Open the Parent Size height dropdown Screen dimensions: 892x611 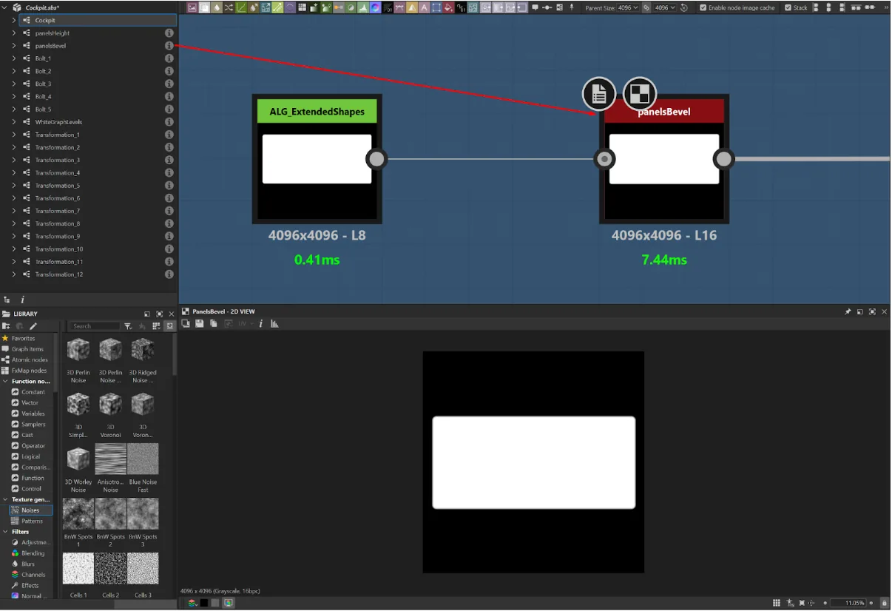pyautogui.click(x=664, y=7)
